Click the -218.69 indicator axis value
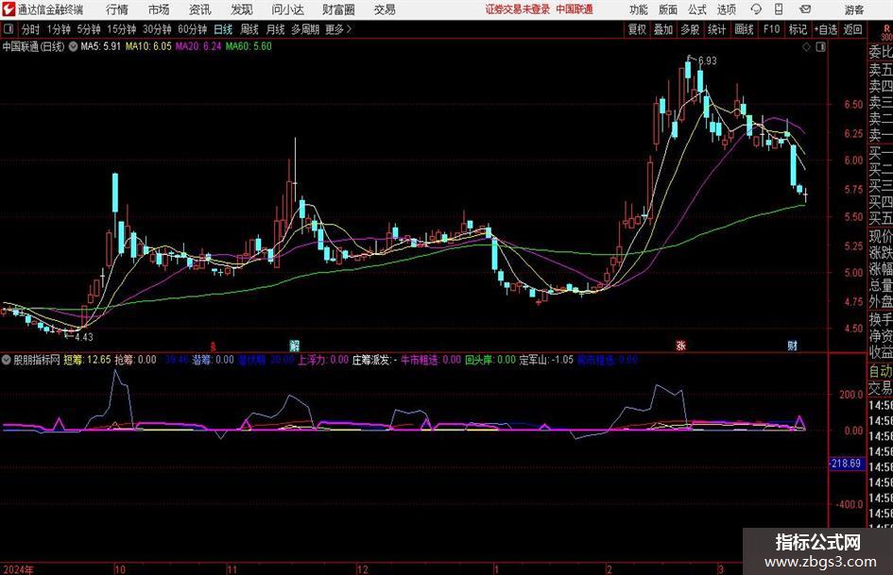 tap(845, 464)
